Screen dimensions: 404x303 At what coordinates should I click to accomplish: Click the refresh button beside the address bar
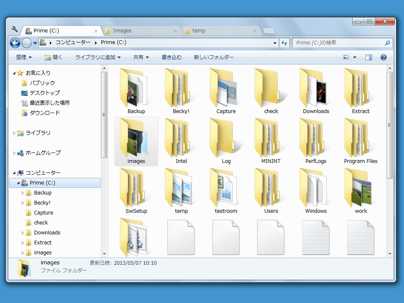coord(284,43)
